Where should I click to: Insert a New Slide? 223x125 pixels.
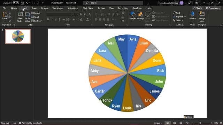(x=20, y=17)
